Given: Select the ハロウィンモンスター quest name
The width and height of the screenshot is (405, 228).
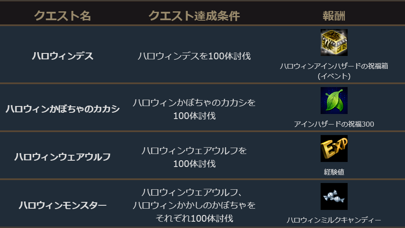Looking at the screenshot, I should click(62, 205).
